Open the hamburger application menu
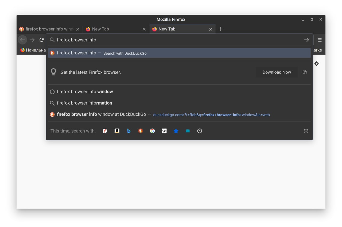Image resolution: width=342 pixels, height=227 pixels. point(320,40)
